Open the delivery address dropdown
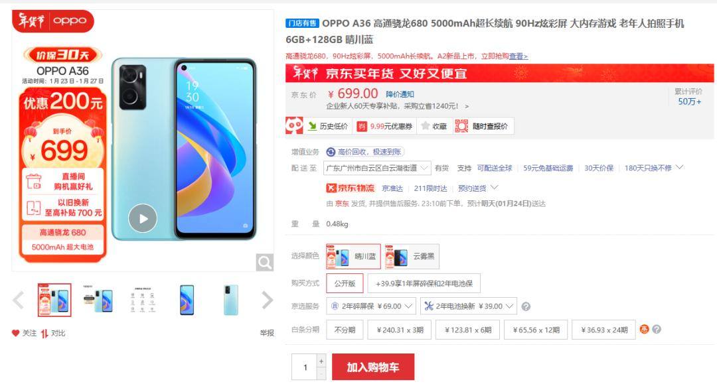This screenshot has width=717, height=386. pyautogui.click(x=377, y=168)
